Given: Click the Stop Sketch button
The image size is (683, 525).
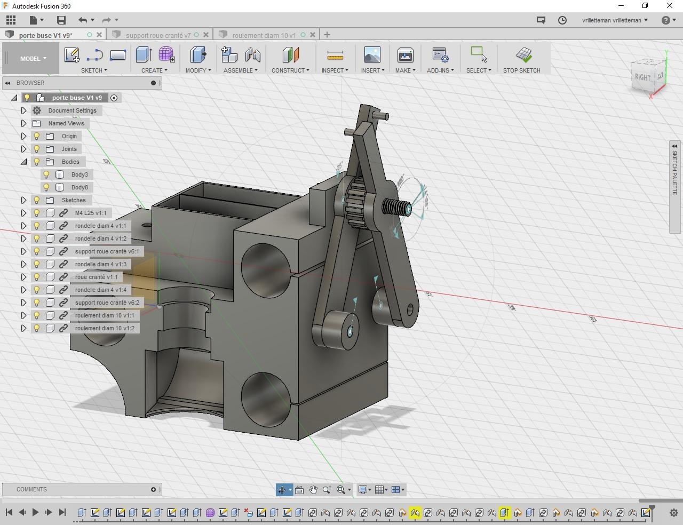Looking at the screenshot, I should pos(522,60).
